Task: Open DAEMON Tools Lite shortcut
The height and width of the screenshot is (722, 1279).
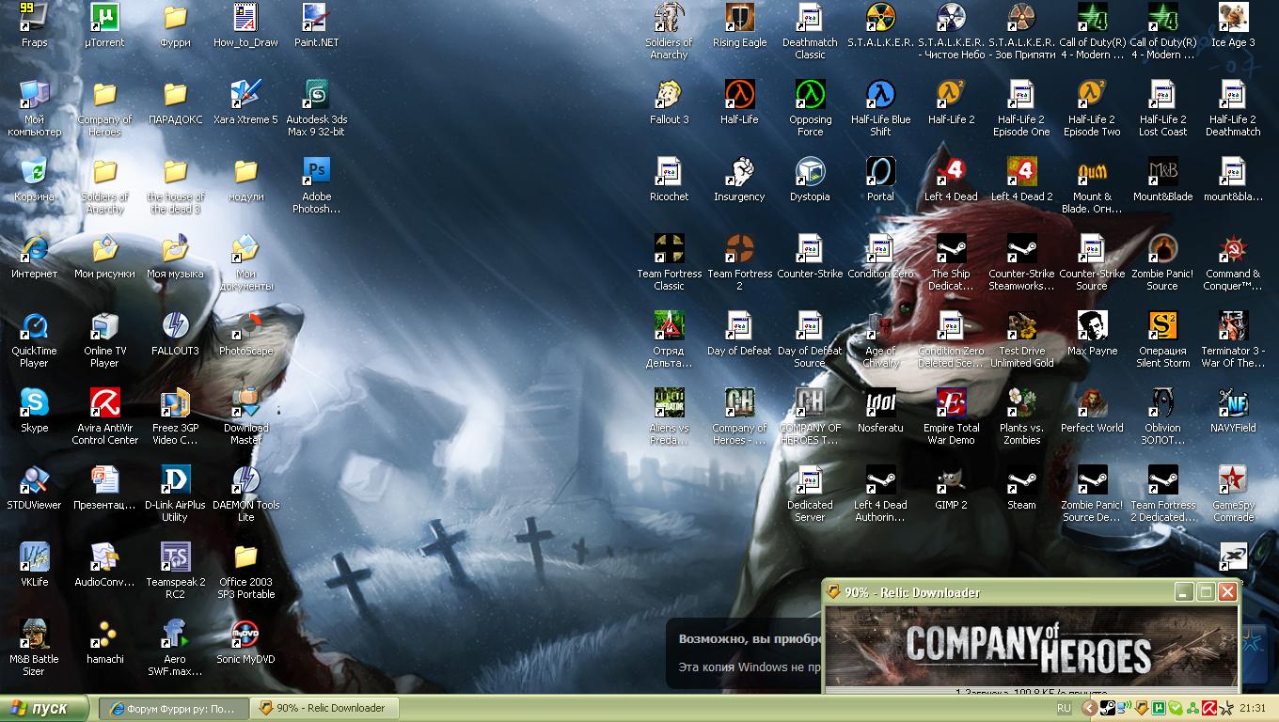Action: point(245,480)
